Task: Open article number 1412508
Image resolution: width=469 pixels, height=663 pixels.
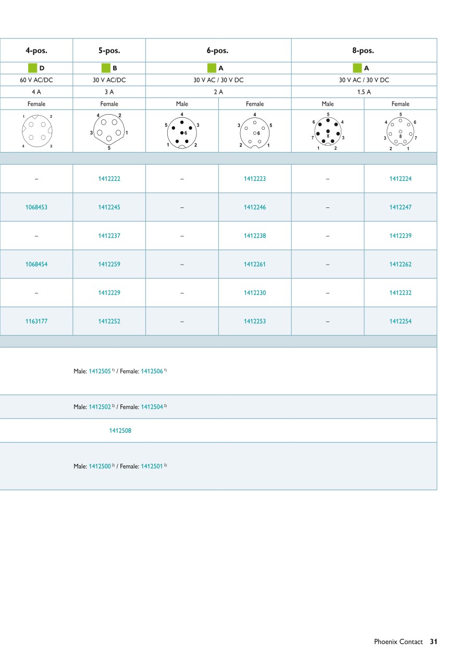Action: [120, 431]
